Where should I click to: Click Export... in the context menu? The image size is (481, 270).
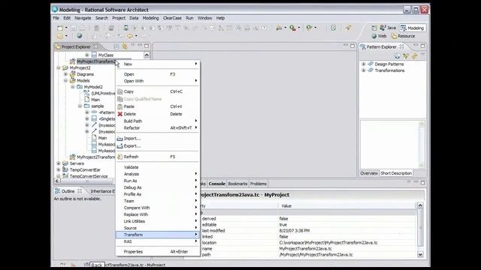pyautogui.click(x=158, y=146)
